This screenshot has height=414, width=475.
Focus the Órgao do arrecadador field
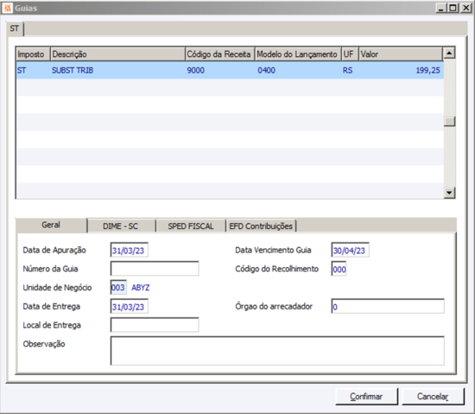pos(388,307)
